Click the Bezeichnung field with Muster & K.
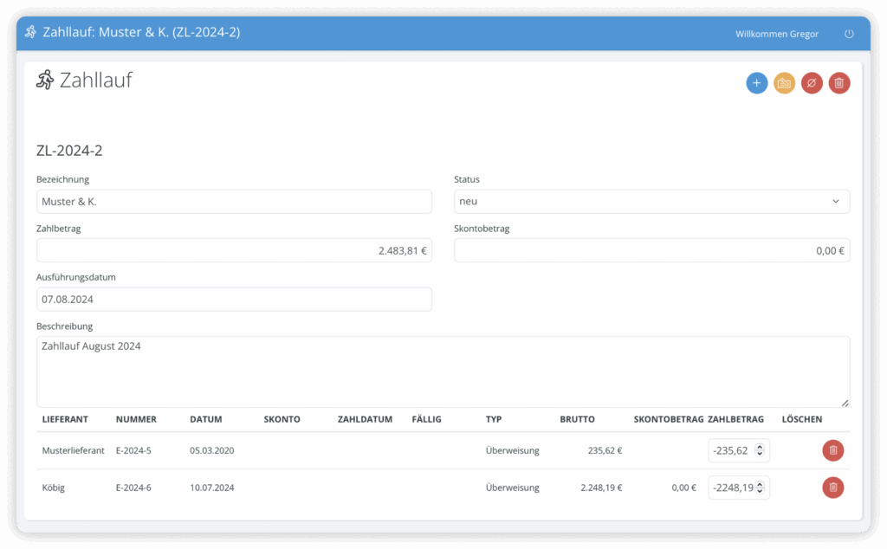Screen dimensions: 887x549 click(x=234, y=202)
